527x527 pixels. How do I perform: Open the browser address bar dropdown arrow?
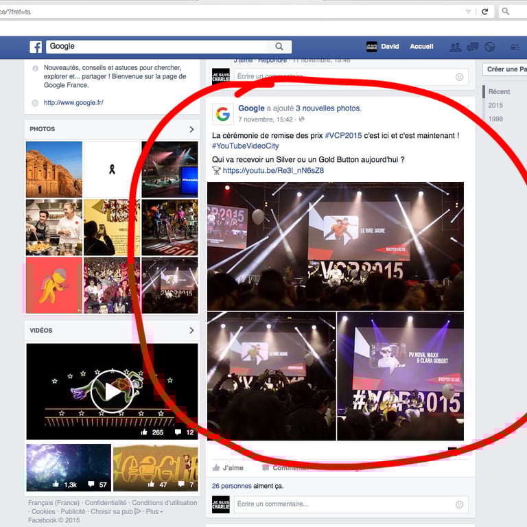[x=468, y=12]
